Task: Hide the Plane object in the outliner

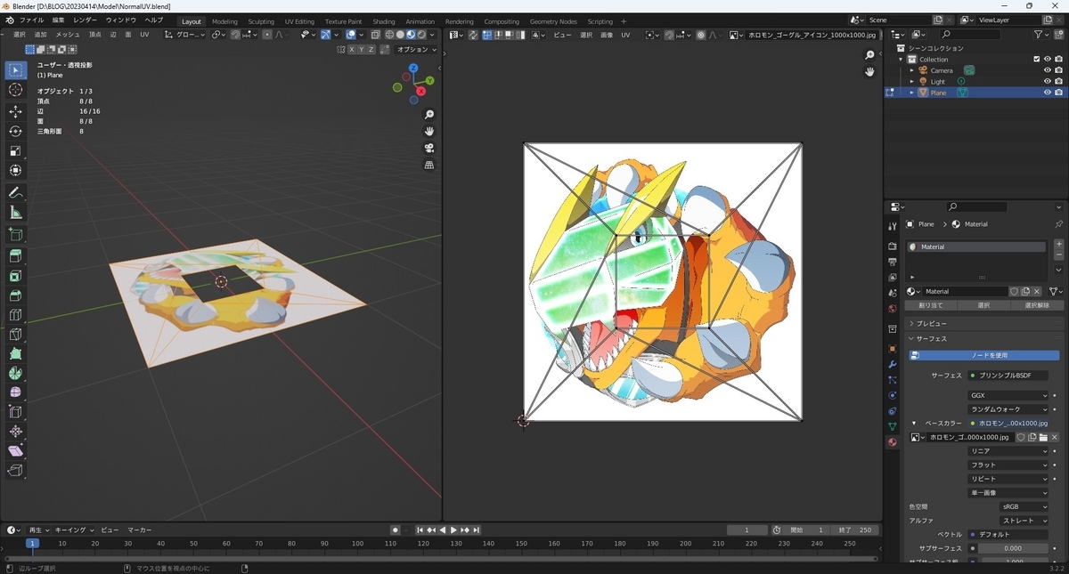Action: [1048, 93]
